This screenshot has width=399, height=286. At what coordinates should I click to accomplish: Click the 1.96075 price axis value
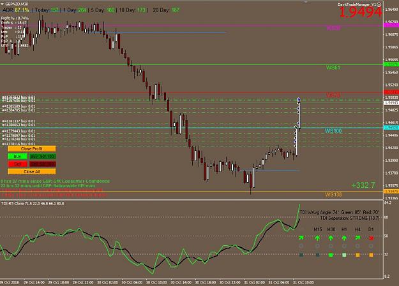pos(391,34)
